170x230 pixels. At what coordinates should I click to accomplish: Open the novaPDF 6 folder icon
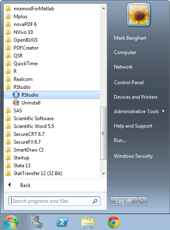coord(8,24)
